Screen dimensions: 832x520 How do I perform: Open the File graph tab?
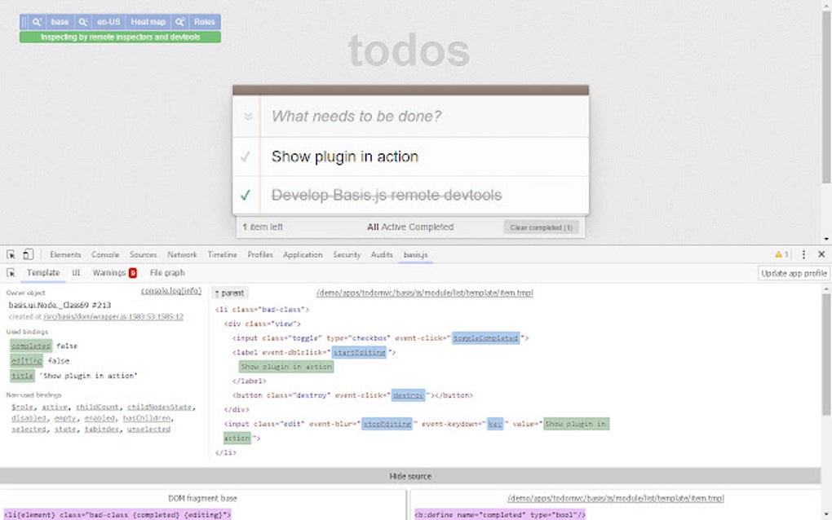click(x=166, y=272)
